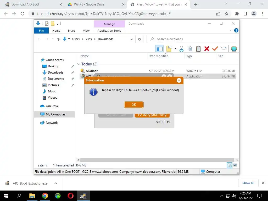Viewport: 268px width, 201px height.
Task: Close the orange Information dialog
Action: tap(179, 80)
